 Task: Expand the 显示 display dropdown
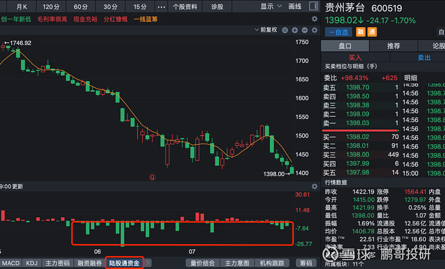[x=271, y=6]
